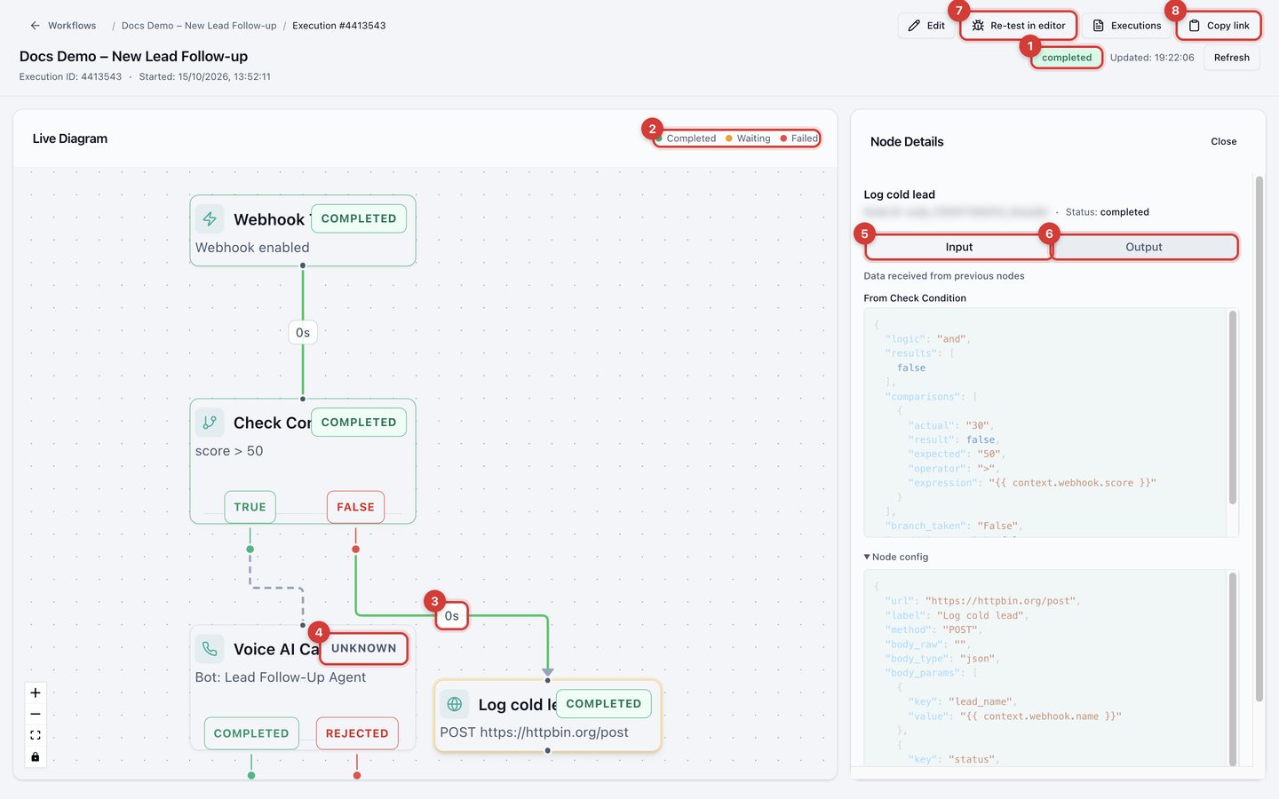Click the Node Details panel scrollbar
The height and width of the screenshot is (799, 1279).
[1259, 439]
